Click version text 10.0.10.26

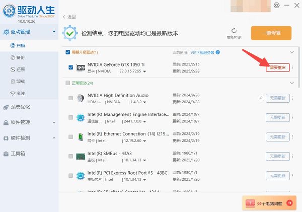(x=27, y=21)
